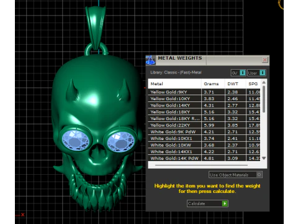Viewport: 298px width, 224px height.
Task: Select the Yellow Gold:22KY row
Action: (x=204, y=125)
